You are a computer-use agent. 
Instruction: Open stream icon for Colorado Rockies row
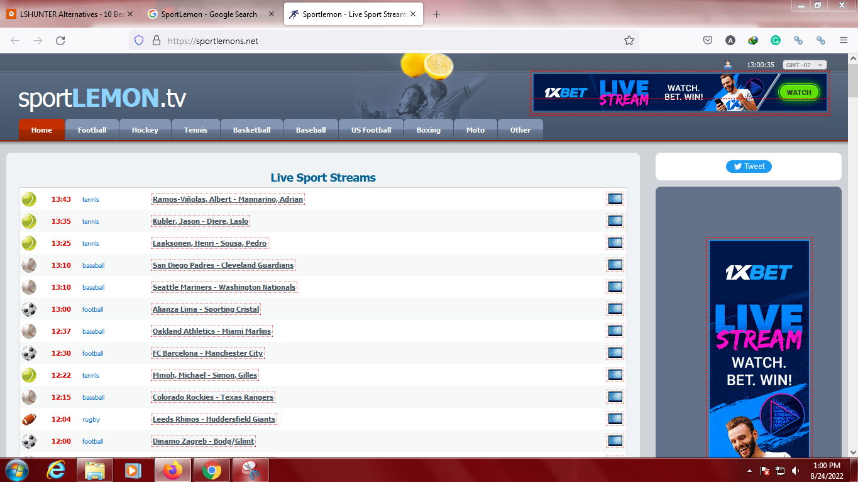615,397
